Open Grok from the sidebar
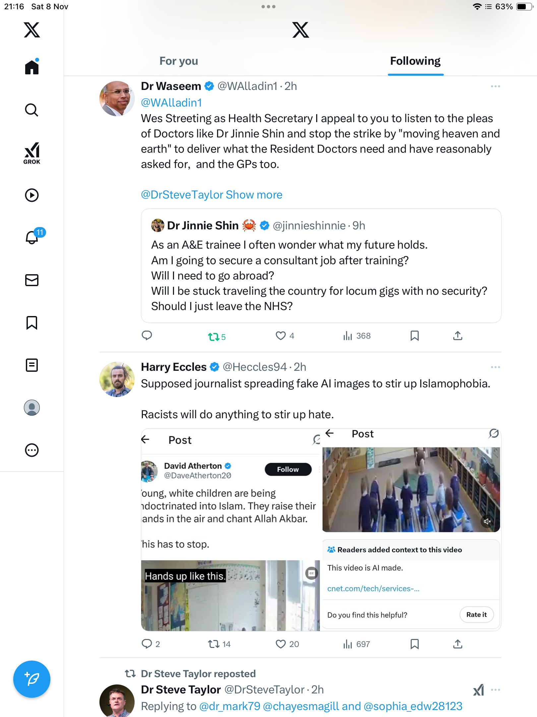The width and height of the screenshot is (537, 717). tap(32, 153)
